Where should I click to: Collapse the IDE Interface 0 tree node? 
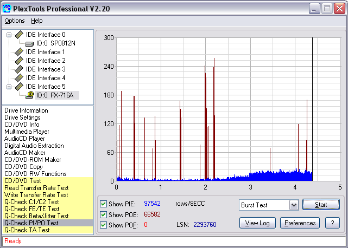(9, 35)
